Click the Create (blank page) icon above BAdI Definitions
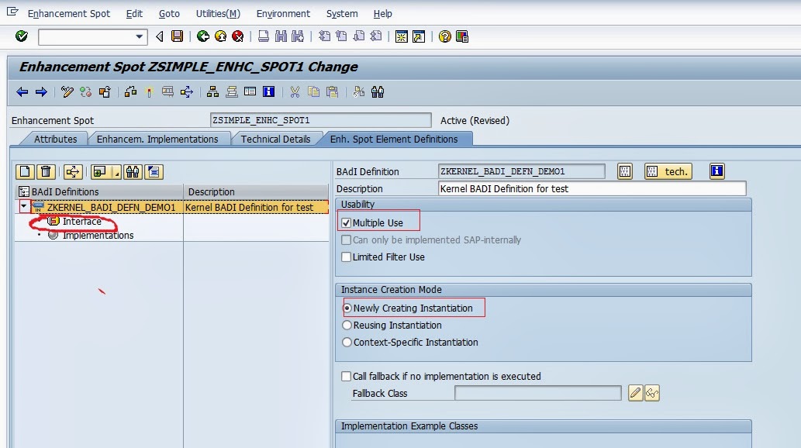The height and width of the screenshot is (448, 801). [x=24, y=171]
